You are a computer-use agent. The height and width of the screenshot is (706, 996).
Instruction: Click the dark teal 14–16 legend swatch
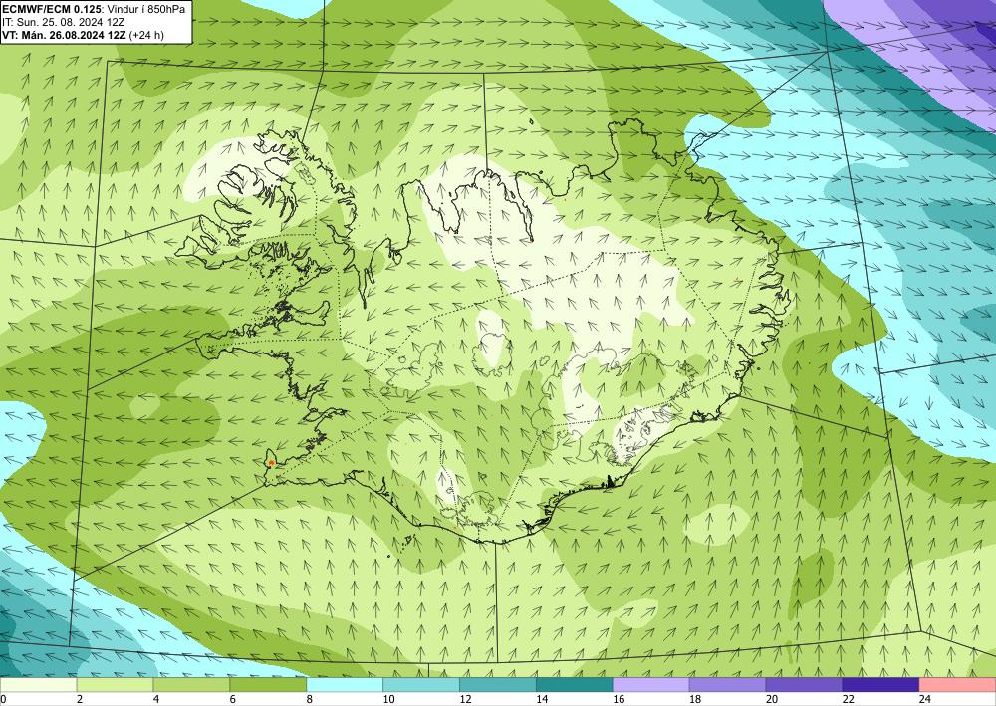pos(575,685)
